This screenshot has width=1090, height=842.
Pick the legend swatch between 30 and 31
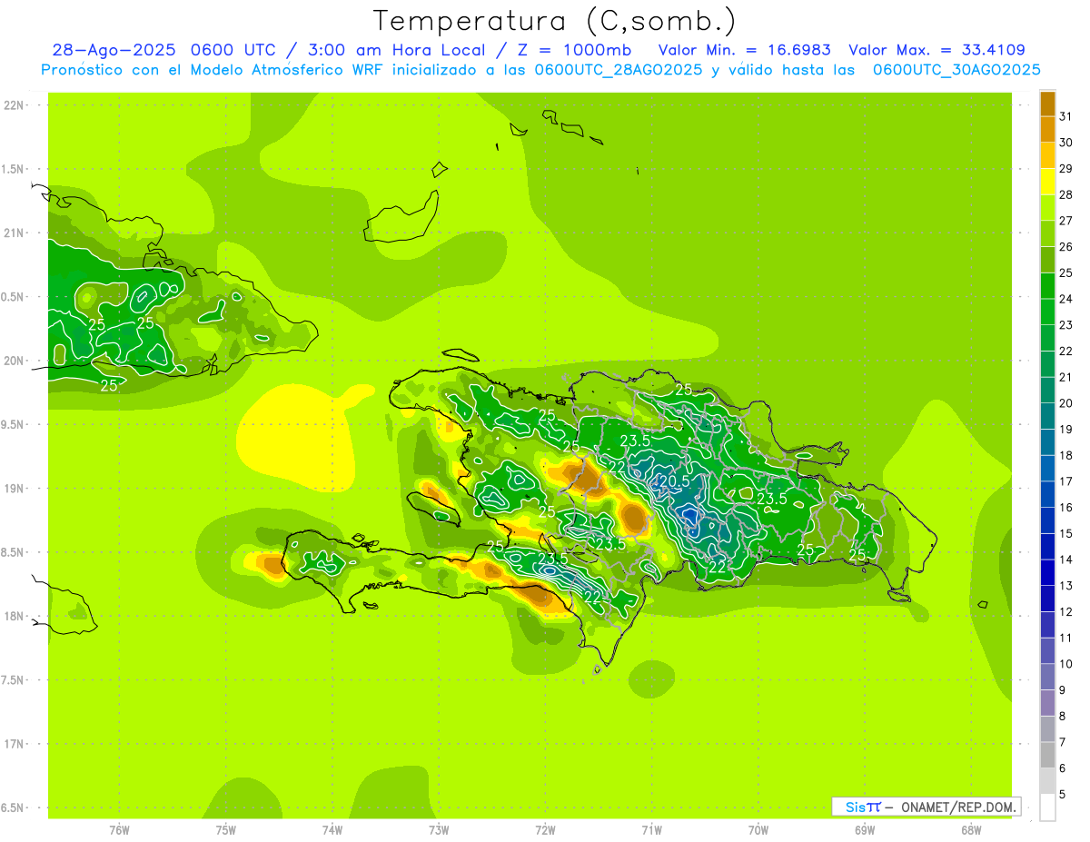point(1047,129)
